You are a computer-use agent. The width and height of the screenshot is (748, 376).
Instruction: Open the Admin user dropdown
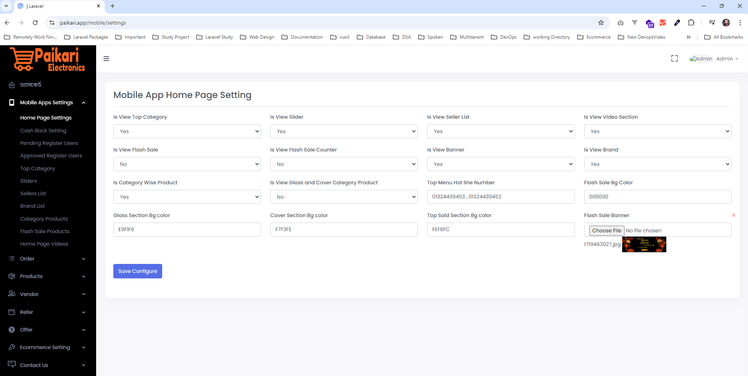714,59
